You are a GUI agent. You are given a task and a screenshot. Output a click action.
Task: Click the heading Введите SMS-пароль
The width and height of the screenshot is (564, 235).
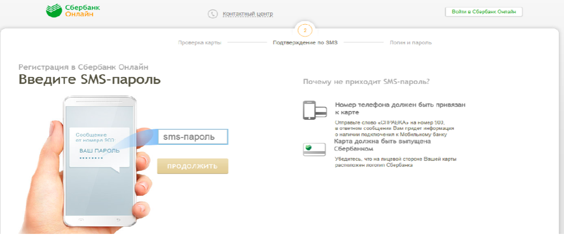89,80
